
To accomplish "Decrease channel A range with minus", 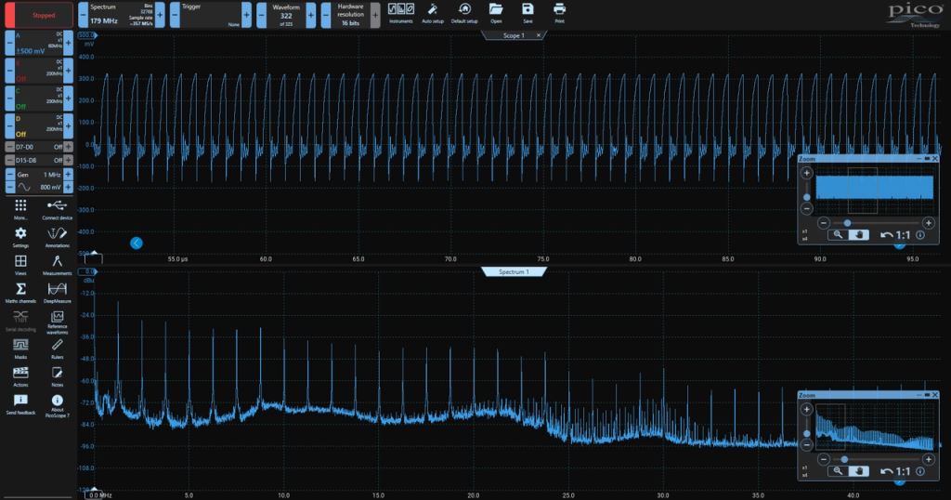I will [x=9, y=43].
